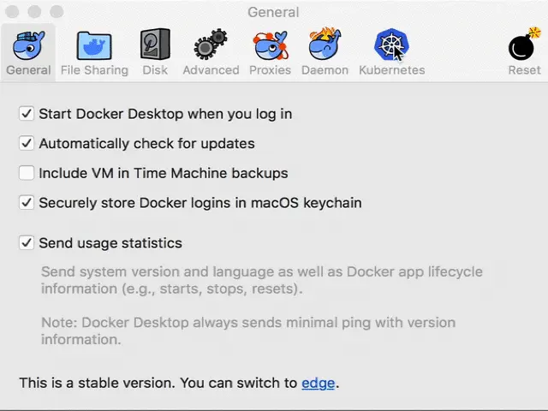Viewport: 548px width, 411px height.
Task: Click the window minimize traffic light button
Action: tap(34, 11)
